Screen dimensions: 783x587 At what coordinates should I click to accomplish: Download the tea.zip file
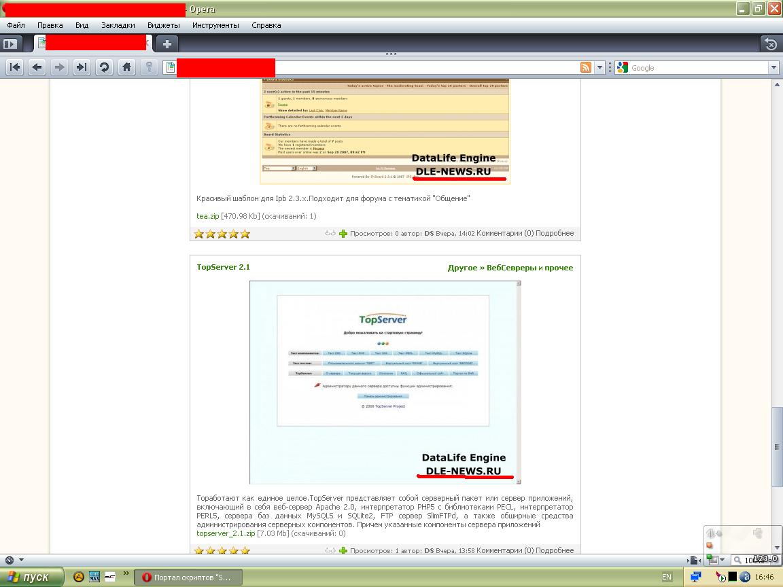tap(208, 216)
